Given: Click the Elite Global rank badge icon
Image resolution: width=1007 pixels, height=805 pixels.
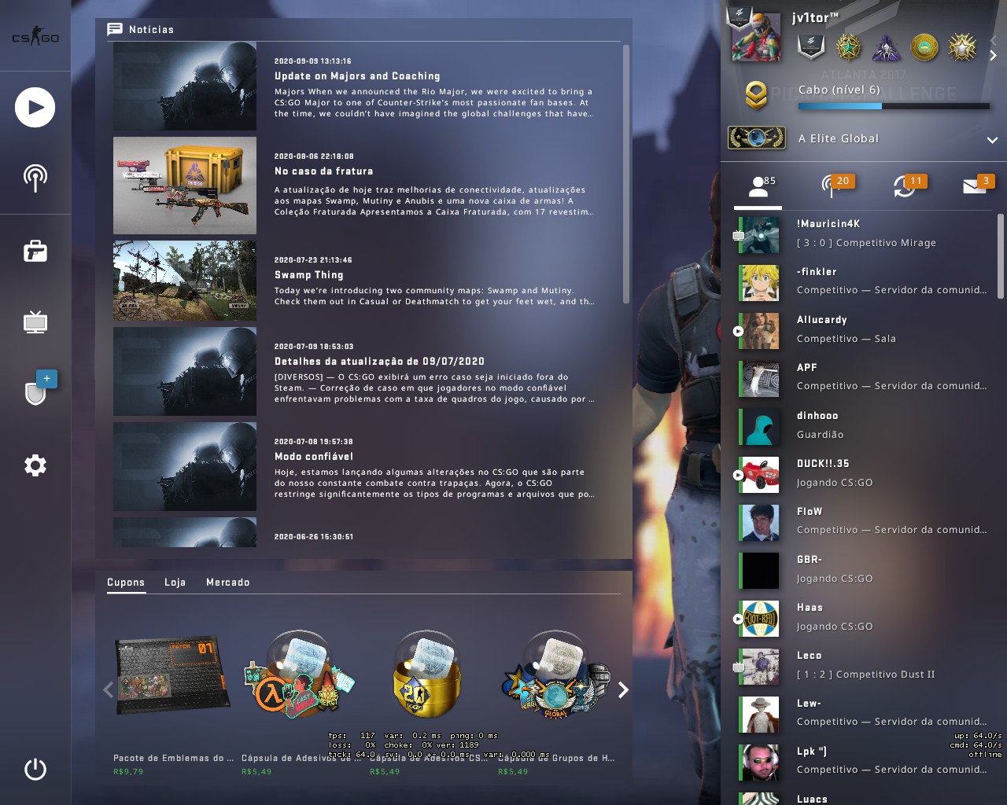Looking at the screenshot, I should click(x=757, y=138).
